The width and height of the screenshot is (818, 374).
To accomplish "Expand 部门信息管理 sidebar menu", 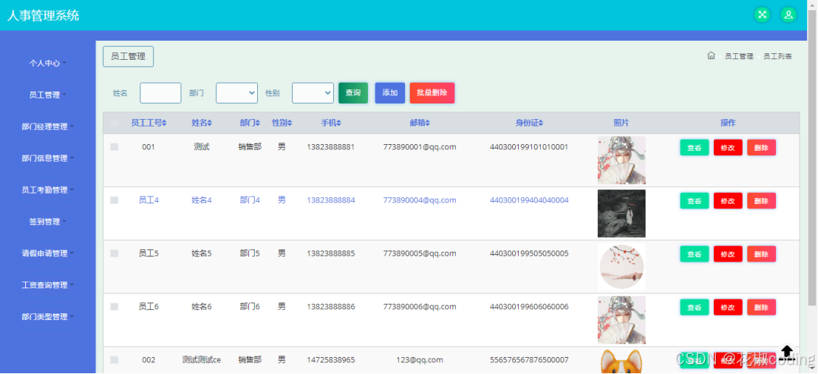I will 47,158.
